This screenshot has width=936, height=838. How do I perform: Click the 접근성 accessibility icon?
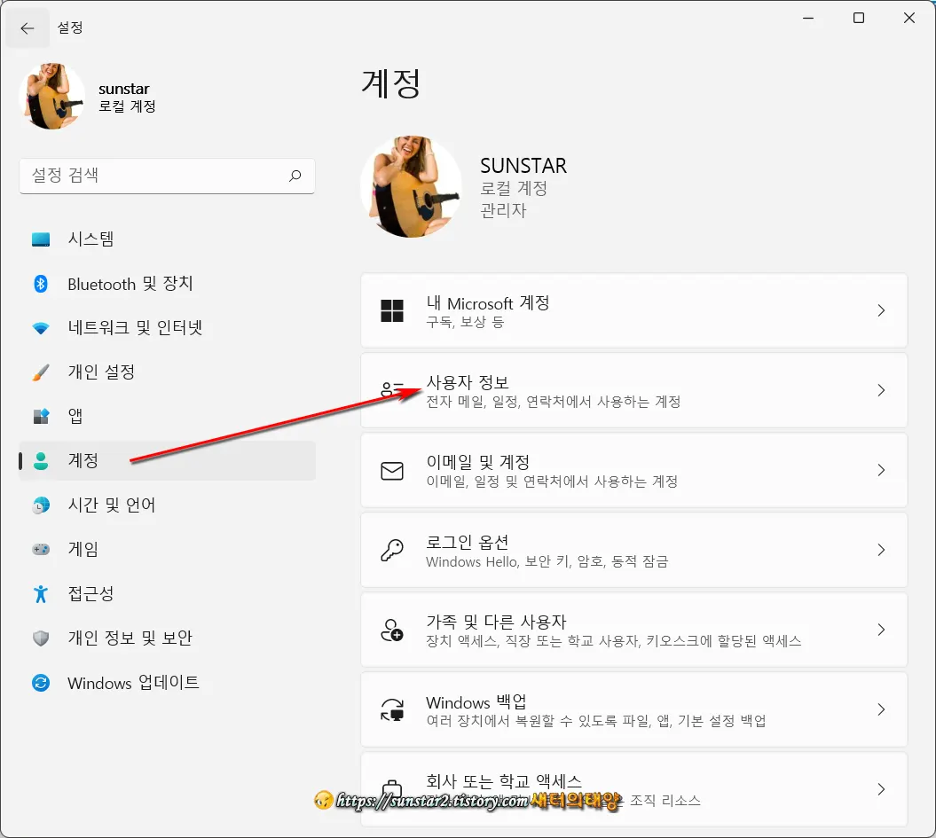(41, 594)
